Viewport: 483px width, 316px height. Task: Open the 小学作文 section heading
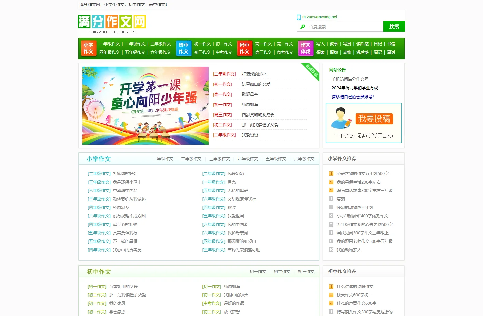pyautogui.click(x=99, y=159)
